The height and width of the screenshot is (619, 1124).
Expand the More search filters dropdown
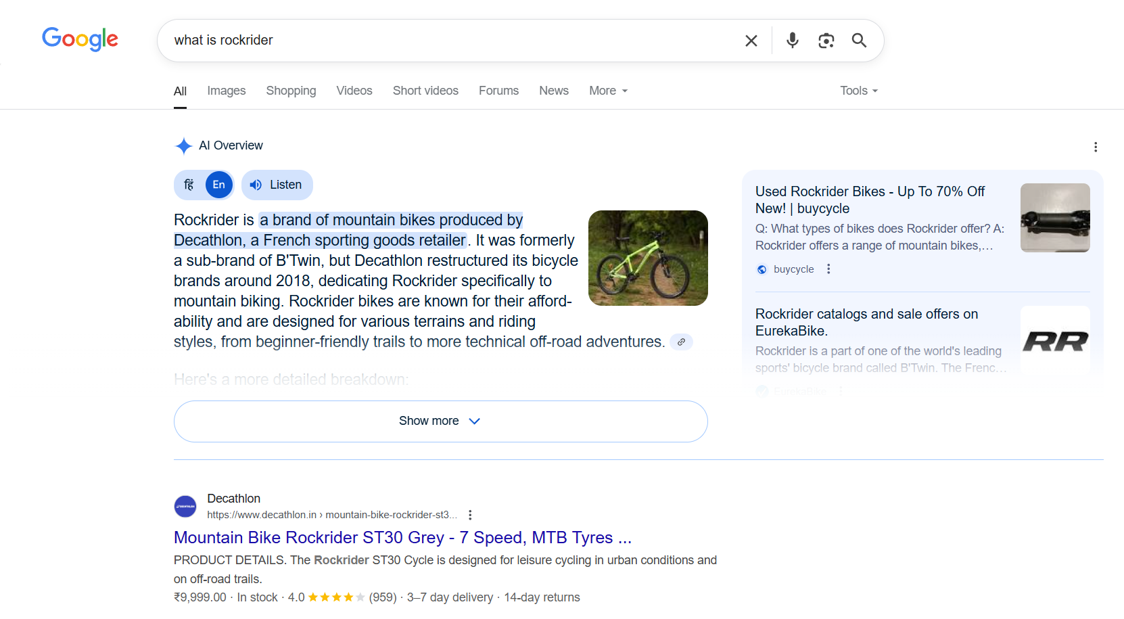[x=608, y=91]
